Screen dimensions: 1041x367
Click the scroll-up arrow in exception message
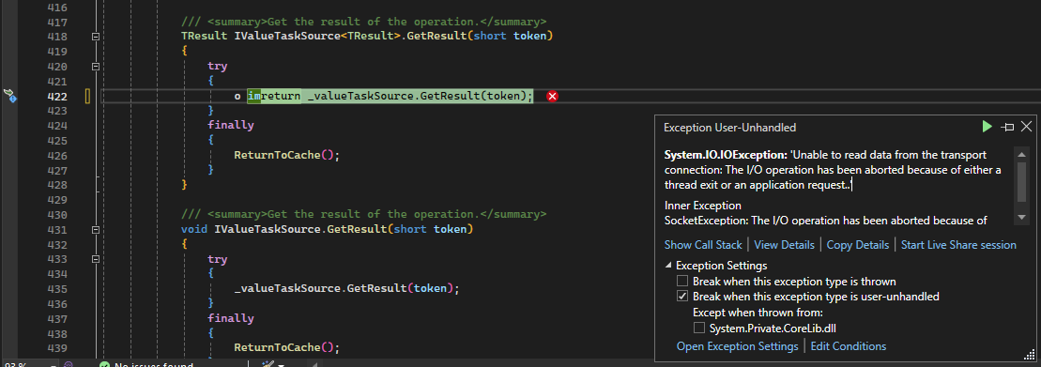coord(1021,154)
